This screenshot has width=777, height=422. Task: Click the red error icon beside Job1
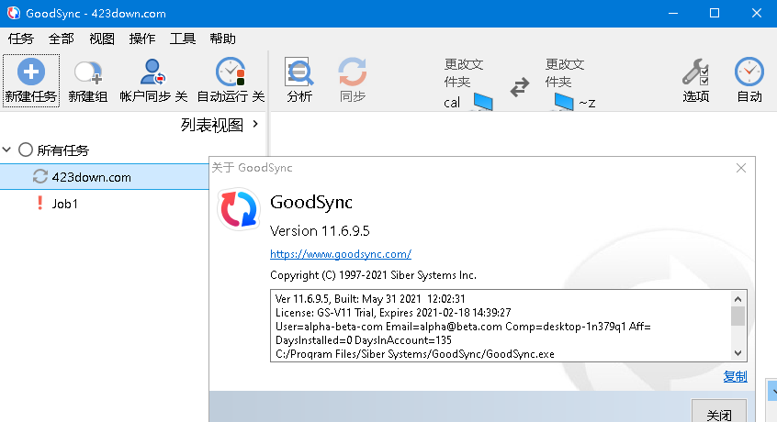point(40,203)
